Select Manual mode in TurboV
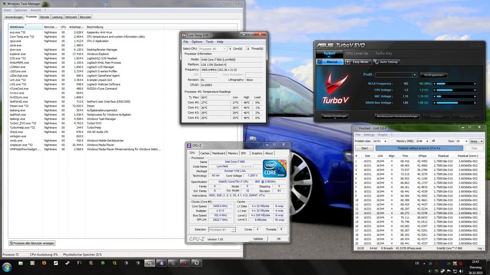The width and height of the screenshot is (490, 275). pyautogui.click(x=330, y=62)
